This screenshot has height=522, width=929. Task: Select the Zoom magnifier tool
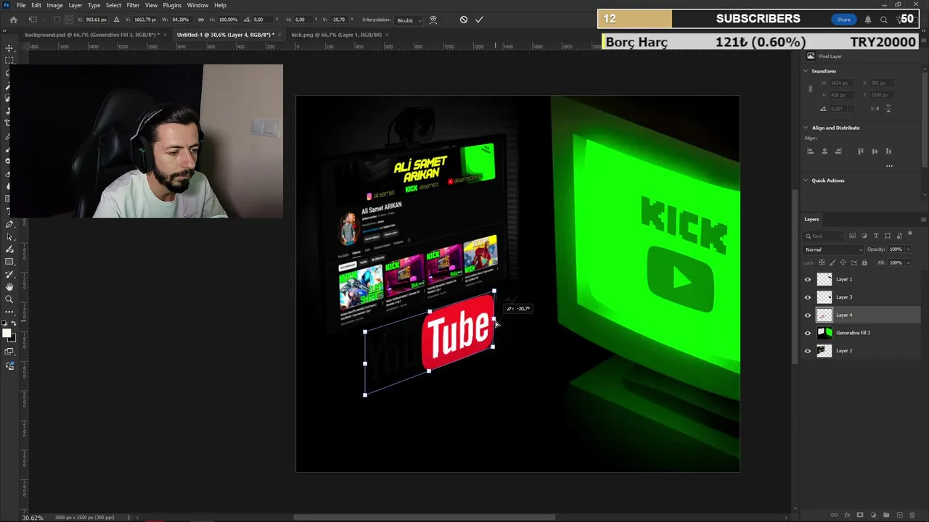point(9,299)
